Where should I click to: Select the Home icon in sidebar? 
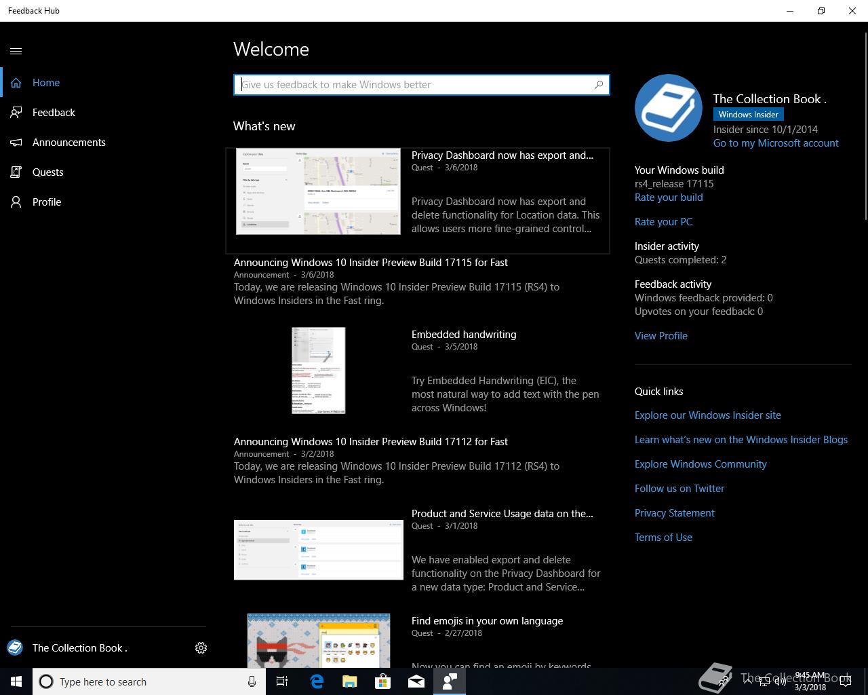tap(16, 83)
